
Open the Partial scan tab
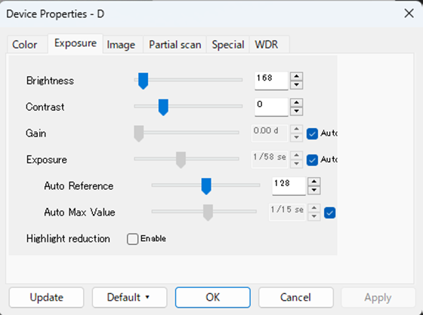(174, 44)
